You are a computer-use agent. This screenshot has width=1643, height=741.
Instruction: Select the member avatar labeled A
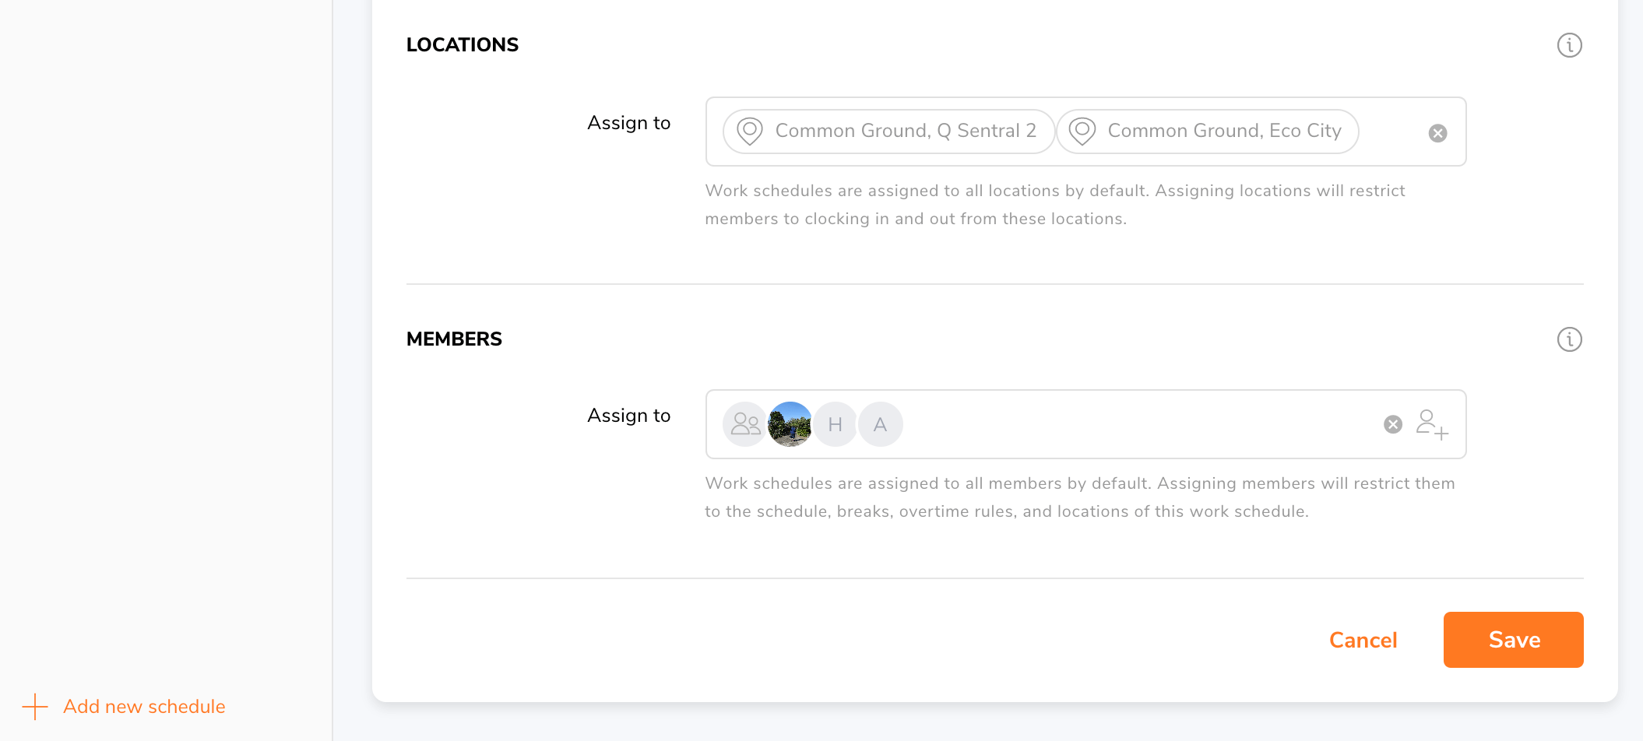881,424
